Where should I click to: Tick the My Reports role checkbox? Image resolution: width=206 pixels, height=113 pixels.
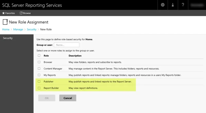click(39, 75)
